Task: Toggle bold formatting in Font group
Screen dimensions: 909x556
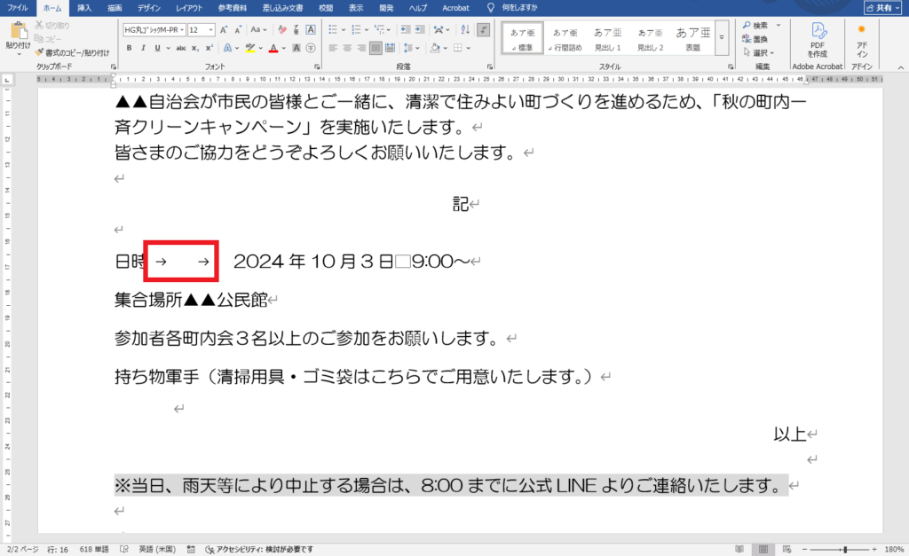Action: point(130,48)
